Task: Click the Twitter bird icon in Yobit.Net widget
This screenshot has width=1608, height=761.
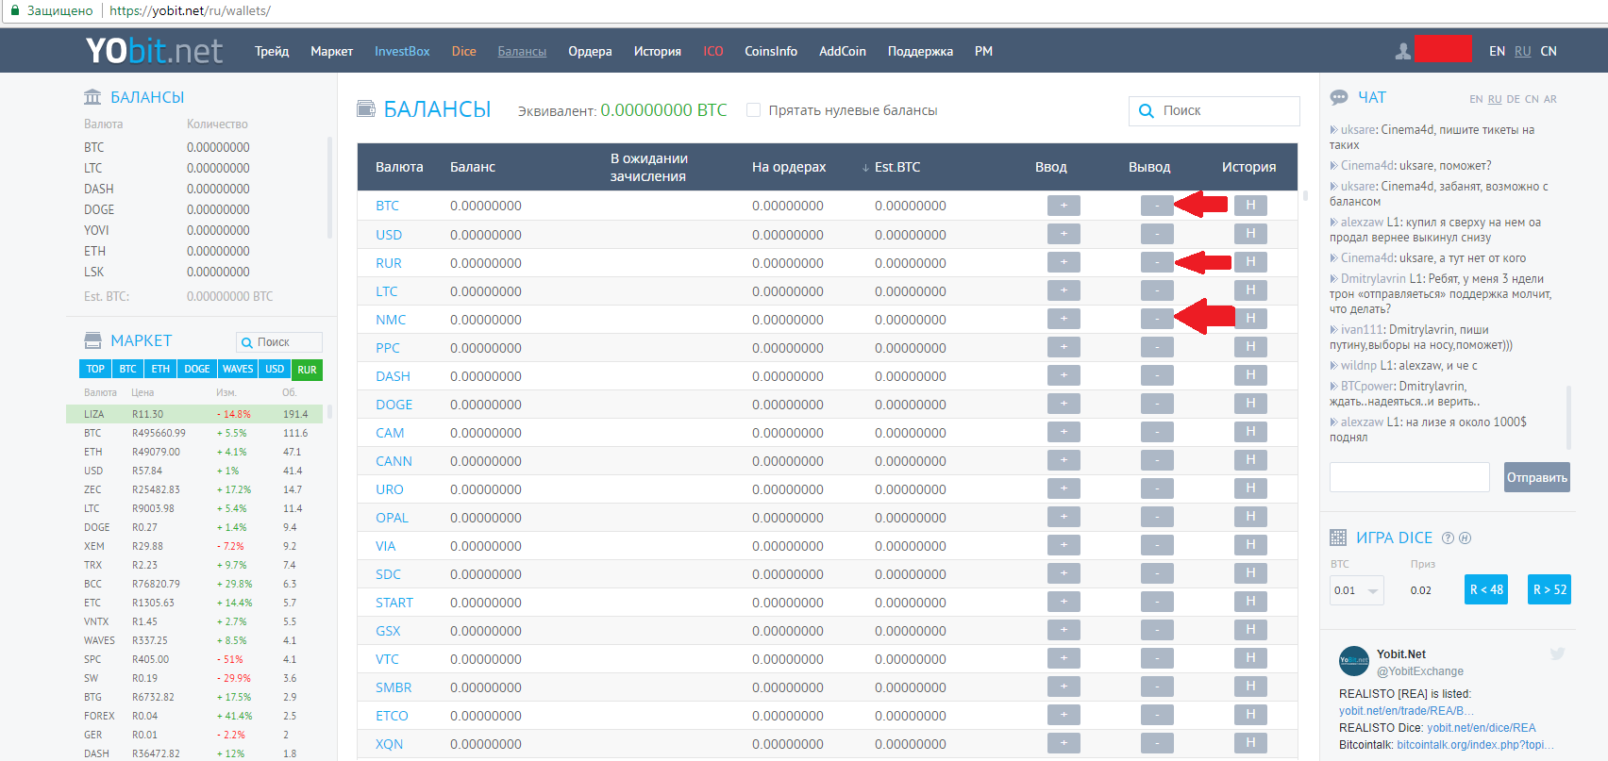Action: (x=1557, y=653)
